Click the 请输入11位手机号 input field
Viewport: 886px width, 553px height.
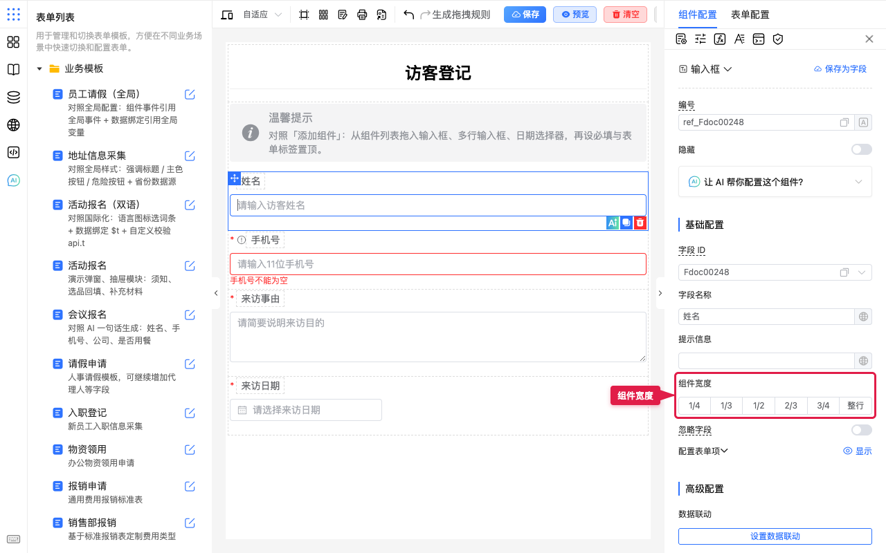coord(438,264)
